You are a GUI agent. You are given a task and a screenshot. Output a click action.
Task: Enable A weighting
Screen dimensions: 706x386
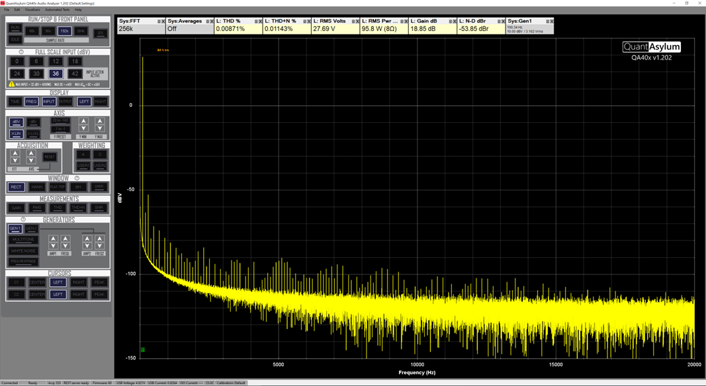tap(83, 154)
